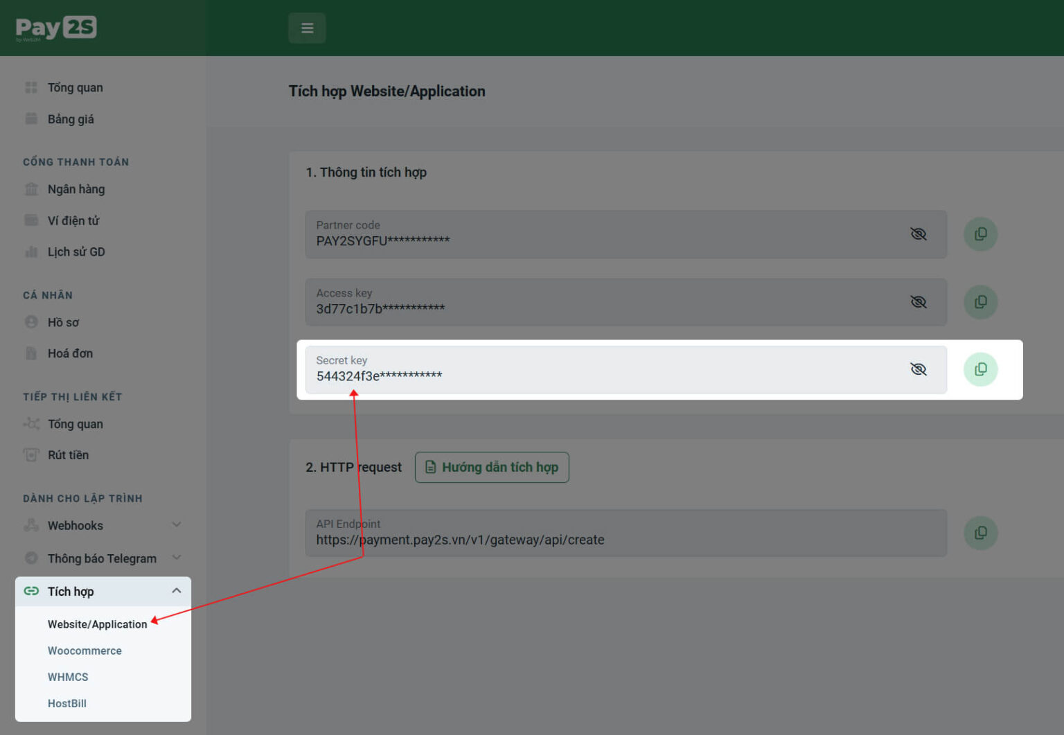The image size is (1064, 735).
Task: Show the masked Secret key
Action: tap(918, 369)
